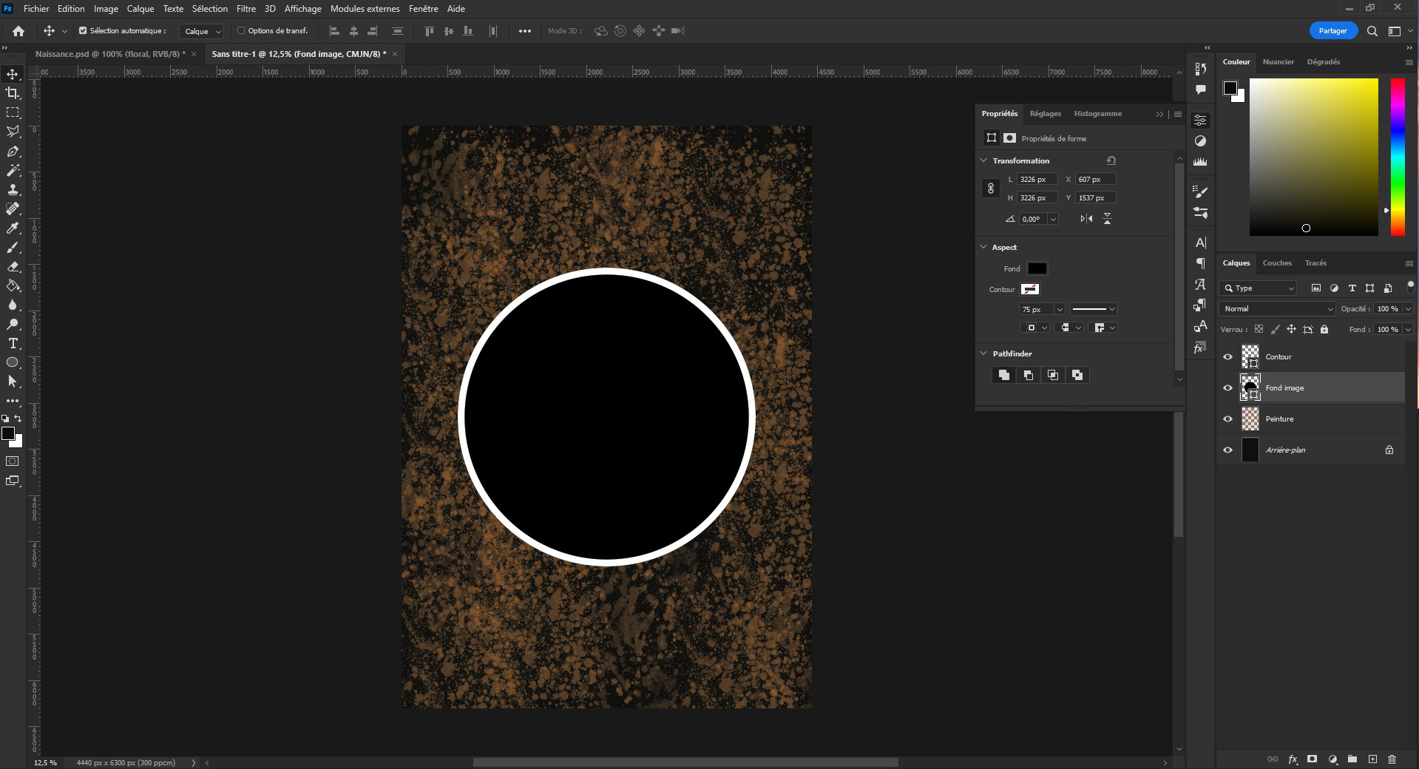Open the stroke line style dropdown
This screenshot has height=769, width=1419.
(1093, 309)
